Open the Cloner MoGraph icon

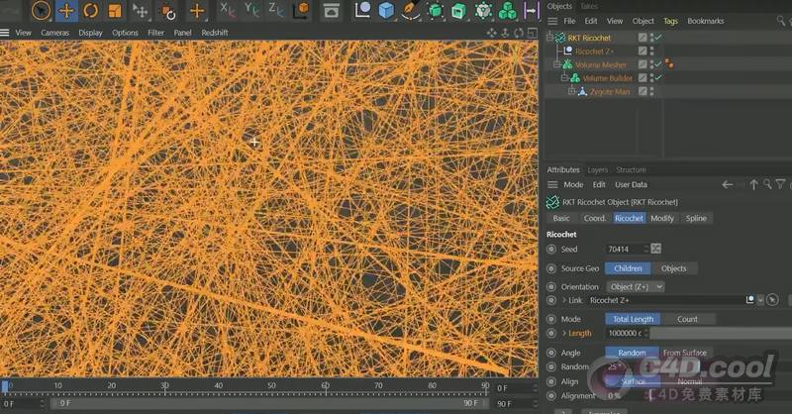click(483, 10)
